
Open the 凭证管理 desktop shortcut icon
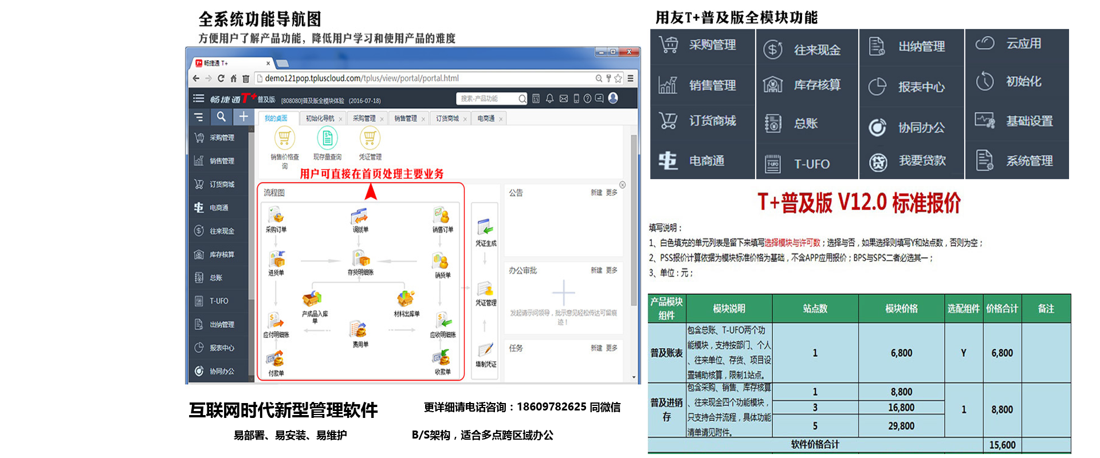pyautogui.click(x=370, y=139)
